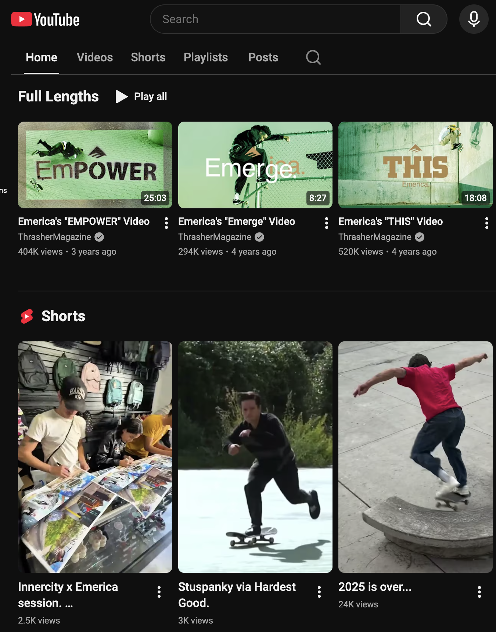The height and width of the screenshot is (632, 496).
Task: Open the Innercity x Emerica short thumbnail
Action: coord(95,457)
